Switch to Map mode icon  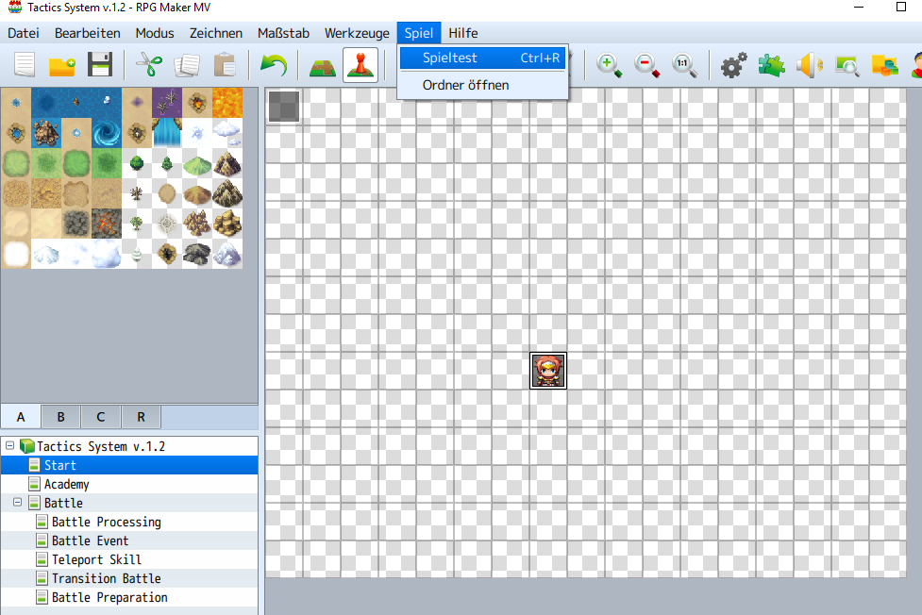pos(322,66)
